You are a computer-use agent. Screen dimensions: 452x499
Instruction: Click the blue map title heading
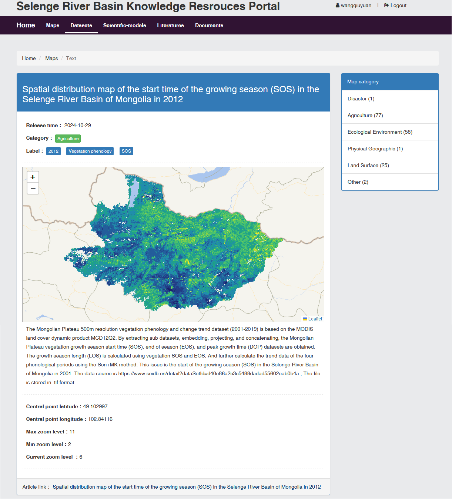tap(171, 94)
